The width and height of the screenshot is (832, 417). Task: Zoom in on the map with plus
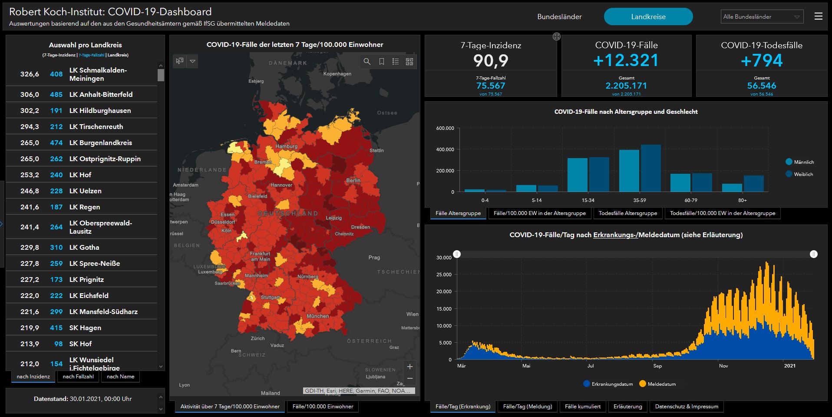[409, 367]
